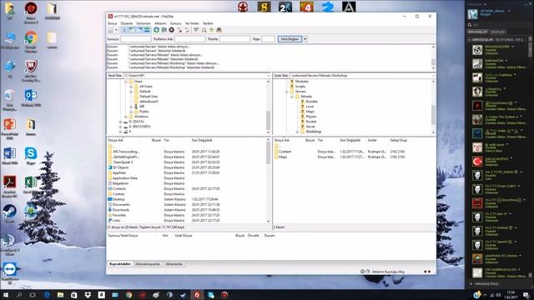
Task: Open the Yardım menu
Action: coord(208,23)
